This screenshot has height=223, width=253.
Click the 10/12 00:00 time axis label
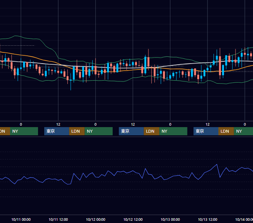[x=96, y=219]
